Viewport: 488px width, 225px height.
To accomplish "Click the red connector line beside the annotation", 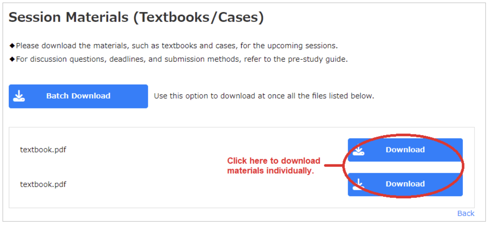I will pos(334,165).
